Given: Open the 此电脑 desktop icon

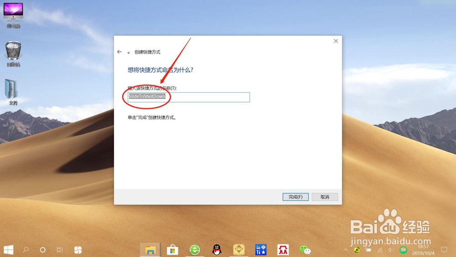Looking at the screenshot, I should pos(13,16).
